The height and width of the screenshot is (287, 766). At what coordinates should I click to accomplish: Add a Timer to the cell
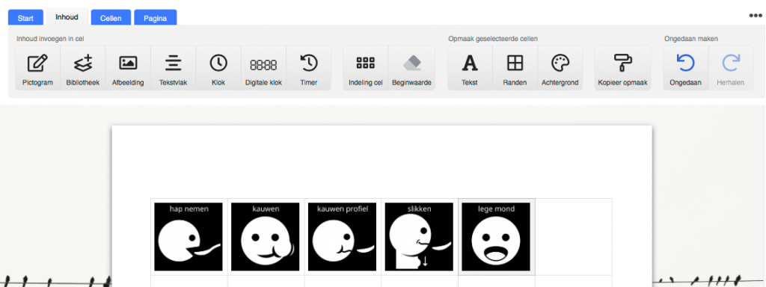point(309,68)
